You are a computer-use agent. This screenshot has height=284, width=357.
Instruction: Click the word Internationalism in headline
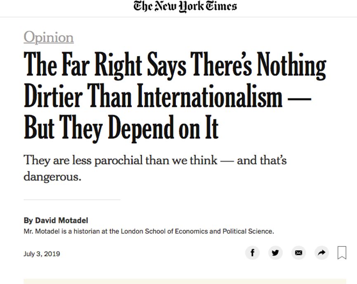point(210,96)
